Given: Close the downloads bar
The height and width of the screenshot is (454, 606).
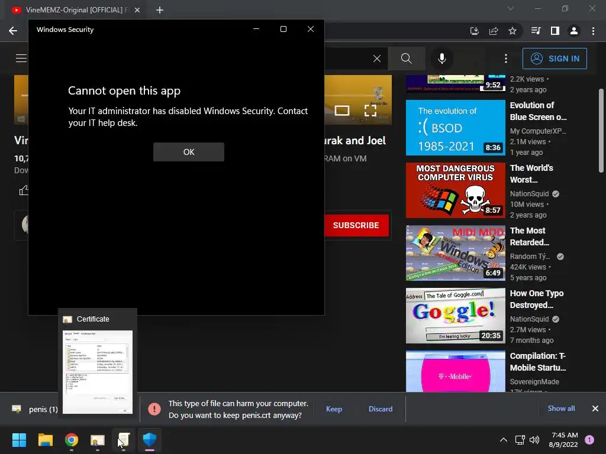Looking at the screenshot, I should point(595,408).
